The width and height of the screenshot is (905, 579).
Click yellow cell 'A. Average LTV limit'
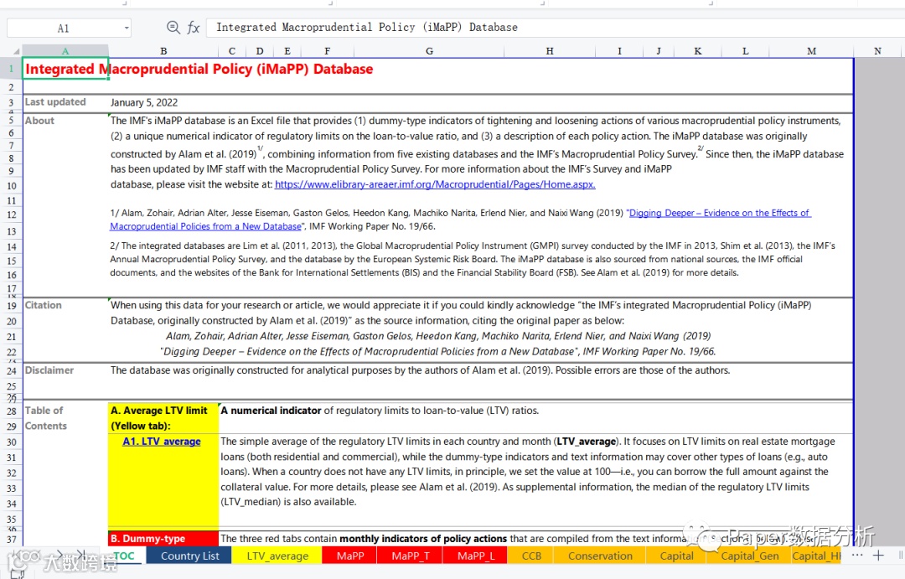tap(163, 418)
